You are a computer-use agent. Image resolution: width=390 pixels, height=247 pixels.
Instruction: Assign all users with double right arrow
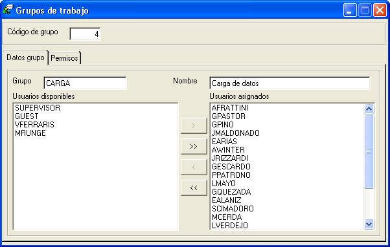194,146
